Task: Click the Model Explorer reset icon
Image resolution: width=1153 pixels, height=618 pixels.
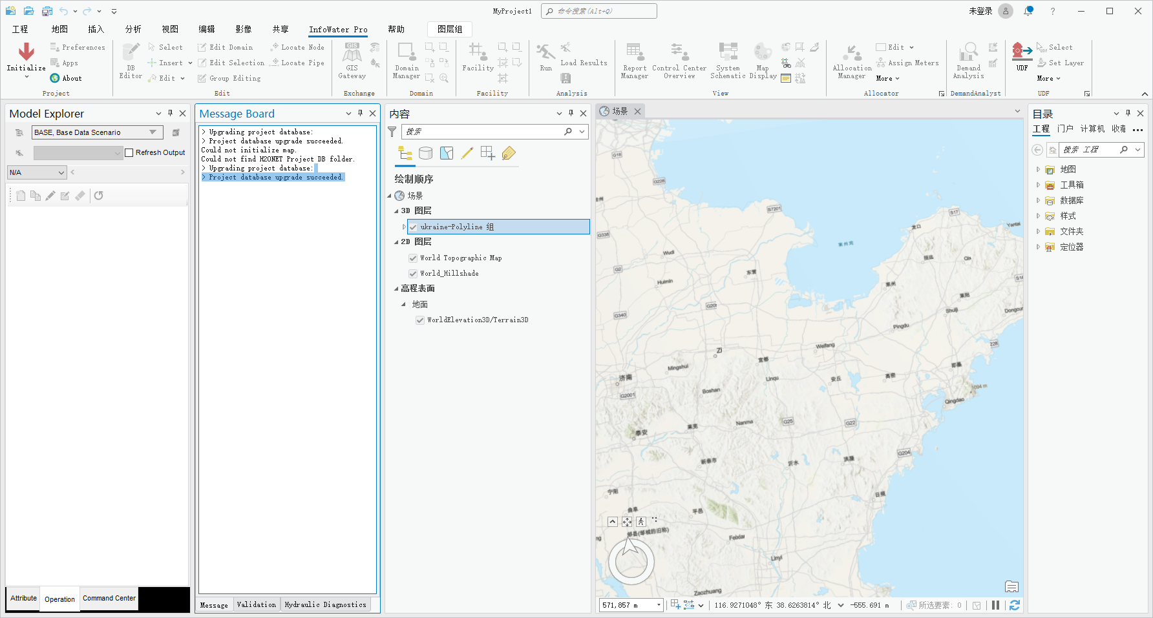Action: click(x=98, y=196)
